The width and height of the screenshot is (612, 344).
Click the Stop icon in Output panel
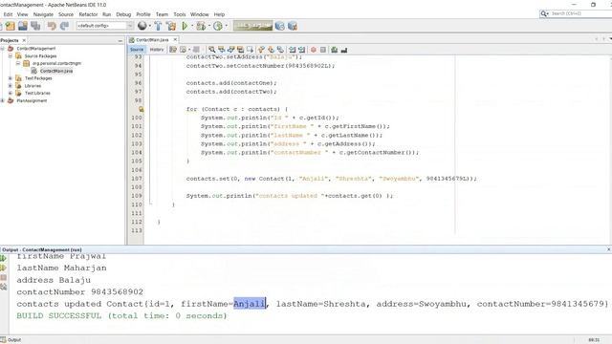pyautogui.click(x=4, y=277)
